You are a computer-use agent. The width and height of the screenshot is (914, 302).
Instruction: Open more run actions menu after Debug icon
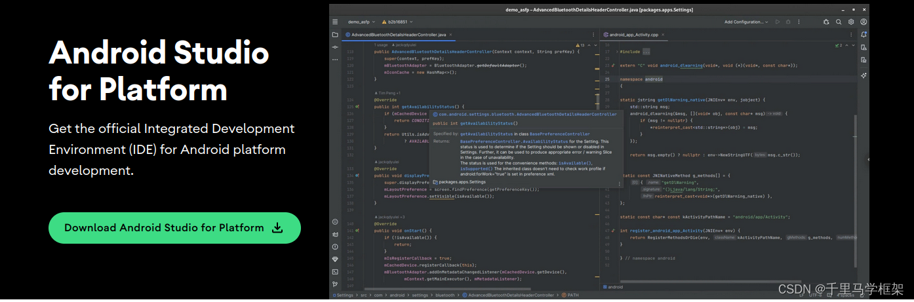pyautogui.click(x=799, y=22)
